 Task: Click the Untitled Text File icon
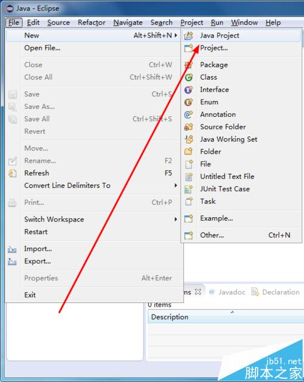click(x=188, y=176)
